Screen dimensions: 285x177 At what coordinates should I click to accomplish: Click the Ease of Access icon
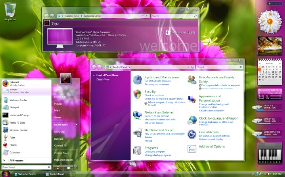tap(192, 134)
